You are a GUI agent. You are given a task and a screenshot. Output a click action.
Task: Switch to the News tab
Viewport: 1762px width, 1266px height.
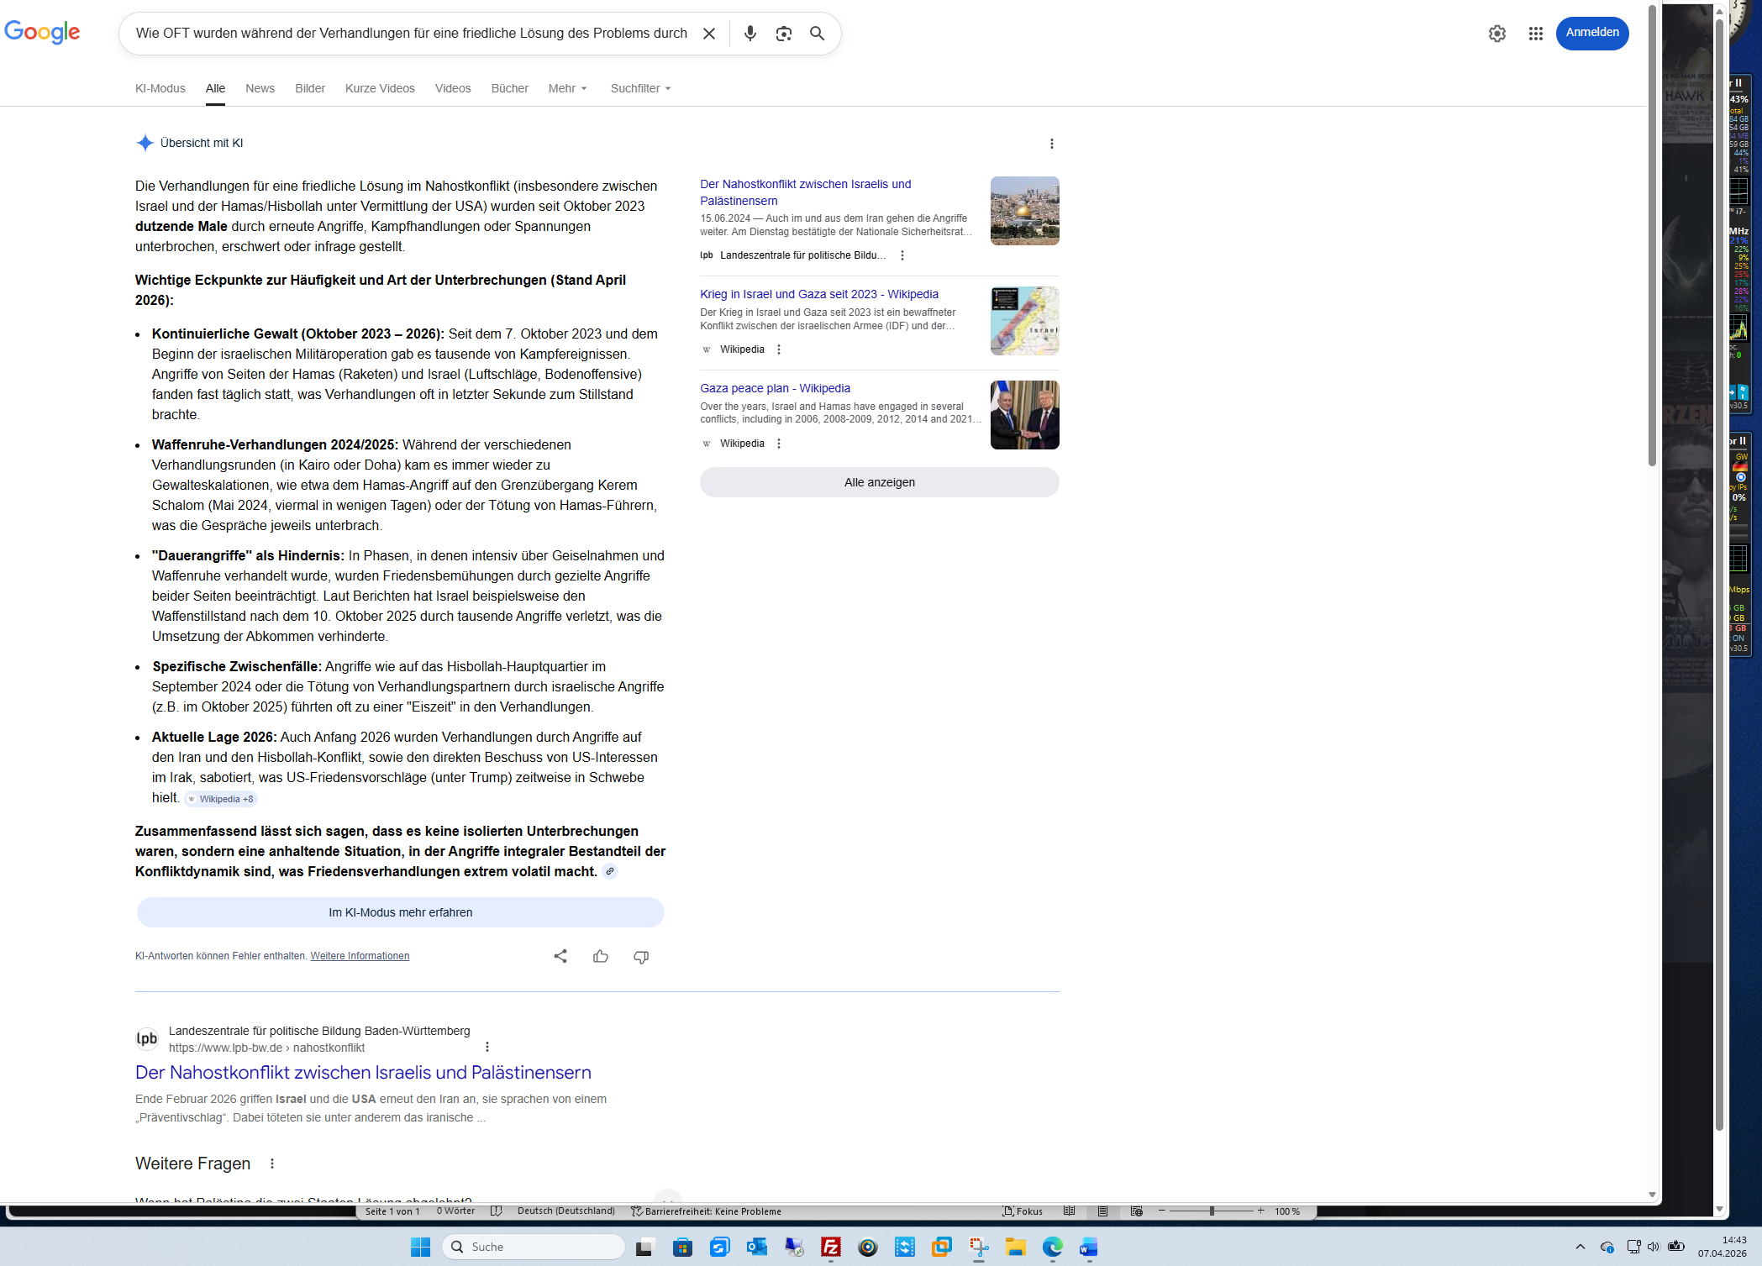pyautogui.click(x=260, y=88)
